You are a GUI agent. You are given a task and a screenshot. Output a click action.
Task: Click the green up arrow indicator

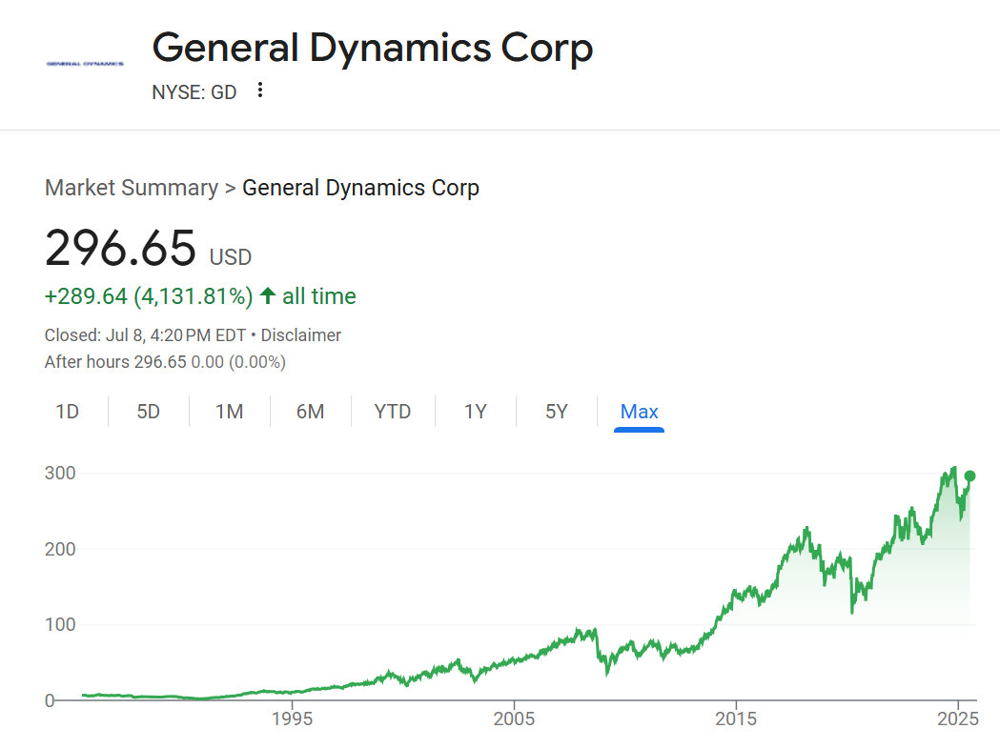coord(268,296)
